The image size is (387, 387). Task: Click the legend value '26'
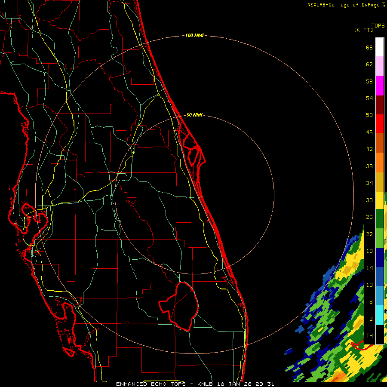pos(369,217)
